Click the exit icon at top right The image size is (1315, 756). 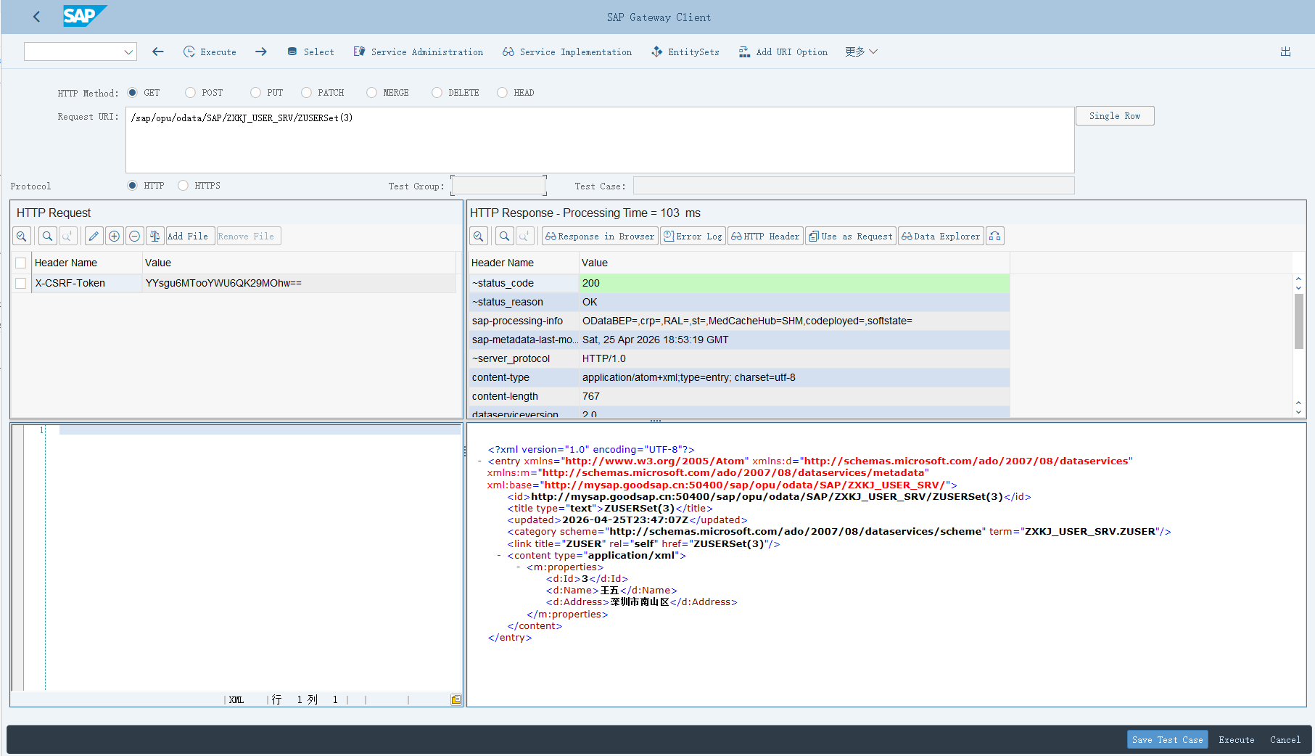pyautogui.click(x=1285, y=52)
